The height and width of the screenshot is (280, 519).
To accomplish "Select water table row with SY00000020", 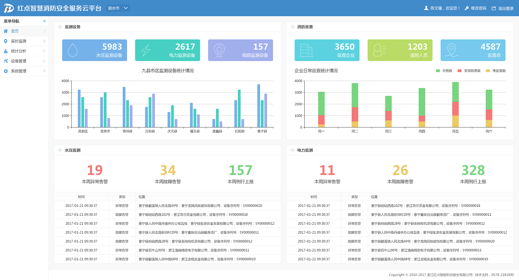I will [168, 205].
